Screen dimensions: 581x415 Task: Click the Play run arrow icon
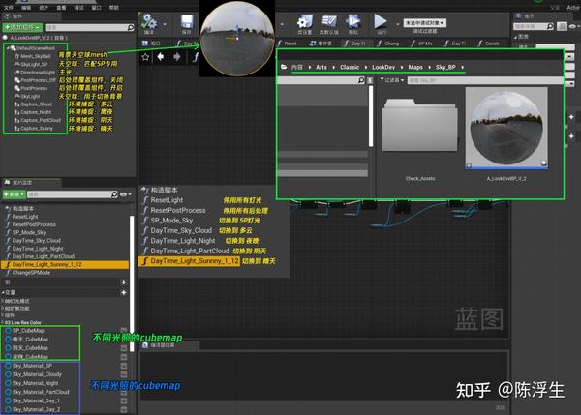click(x=381, y=21)
